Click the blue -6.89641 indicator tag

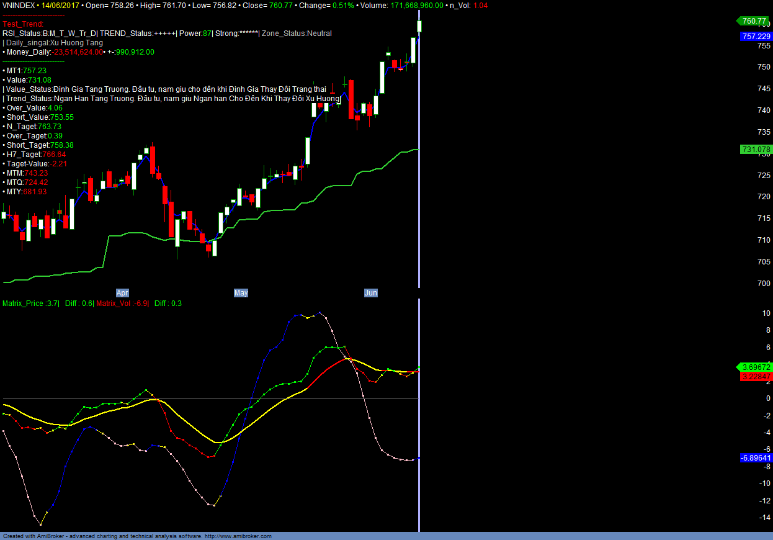756,457
